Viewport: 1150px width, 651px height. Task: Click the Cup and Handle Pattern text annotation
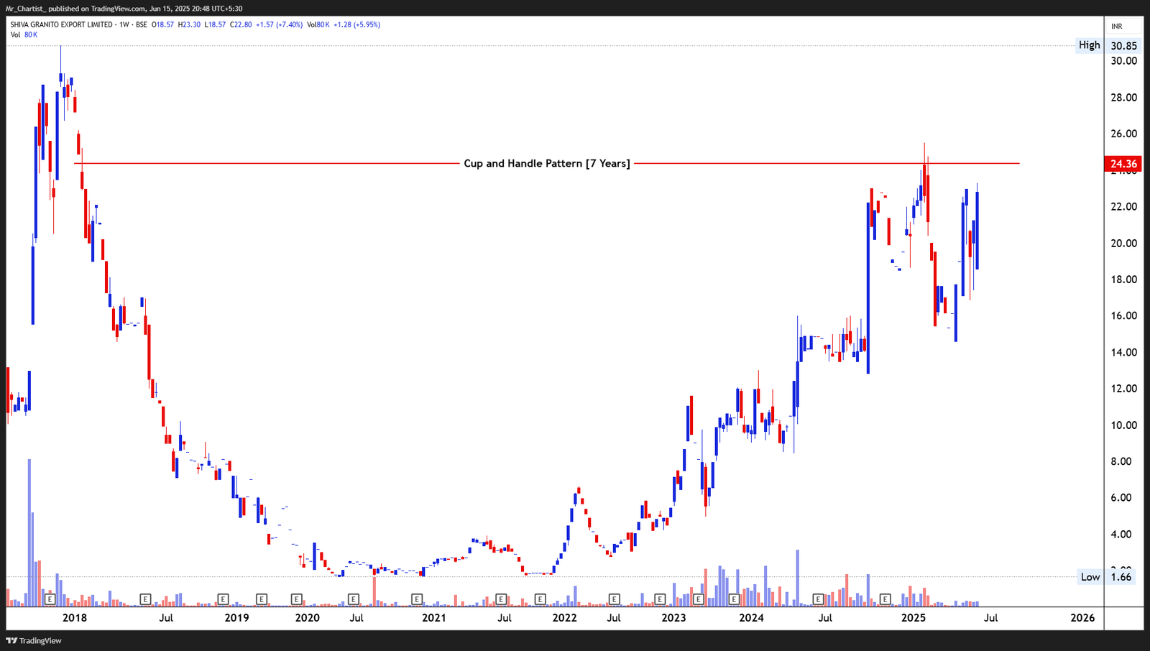point(546,164)
